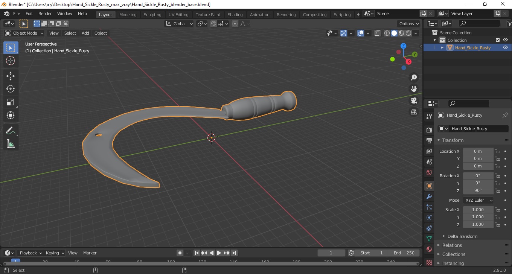Expand Hand_Sickle_Rusty in outliner
Image resolution: width=512 pixels, height=274 pixels.
coord(442,47)
